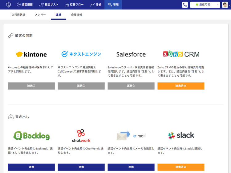Switch to the 会社情報 tab
231x173 pixels.
[x=76, y=15]
